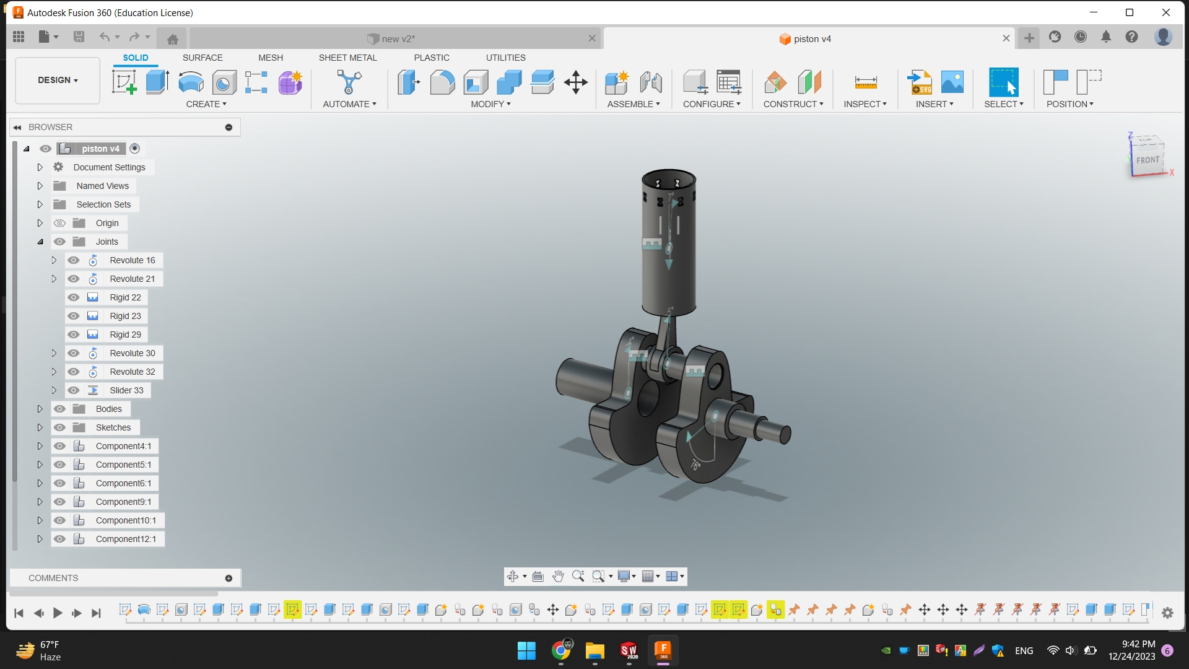The width and height of the screenshot is (1189, 669).
Task: Expand the Sketches folder
Action: pyautogui.click(x=40, y=427)
